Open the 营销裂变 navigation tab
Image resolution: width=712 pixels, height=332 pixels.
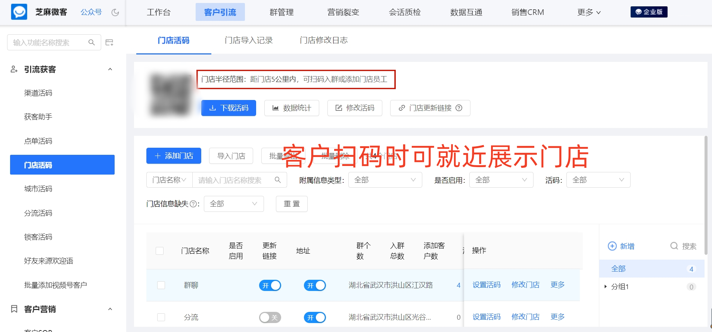pos(343,12)
